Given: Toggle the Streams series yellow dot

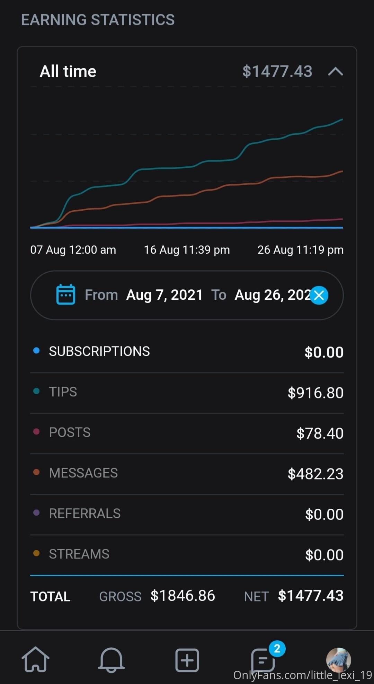Looking at the screenshot, I should pyautogui.click(x=36, y=553).
